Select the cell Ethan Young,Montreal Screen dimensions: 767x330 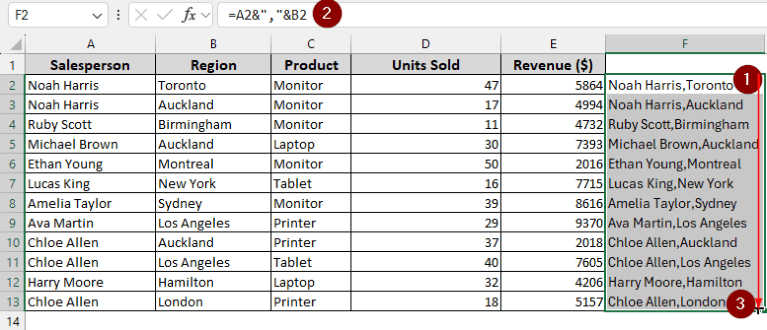tap(684, 164)
